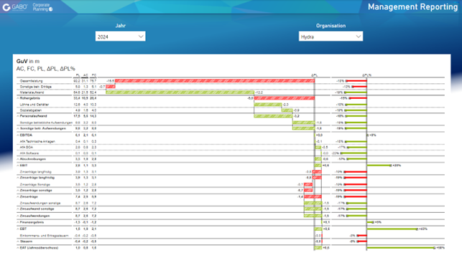Select the AfA Technische Anlagen row label
Viewport: 462px width, 258px height.
pyautogui.click(x=37, y=142)
